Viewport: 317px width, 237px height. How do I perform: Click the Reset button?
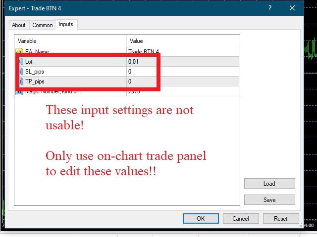pyautogui.click(x=281, y=218)
